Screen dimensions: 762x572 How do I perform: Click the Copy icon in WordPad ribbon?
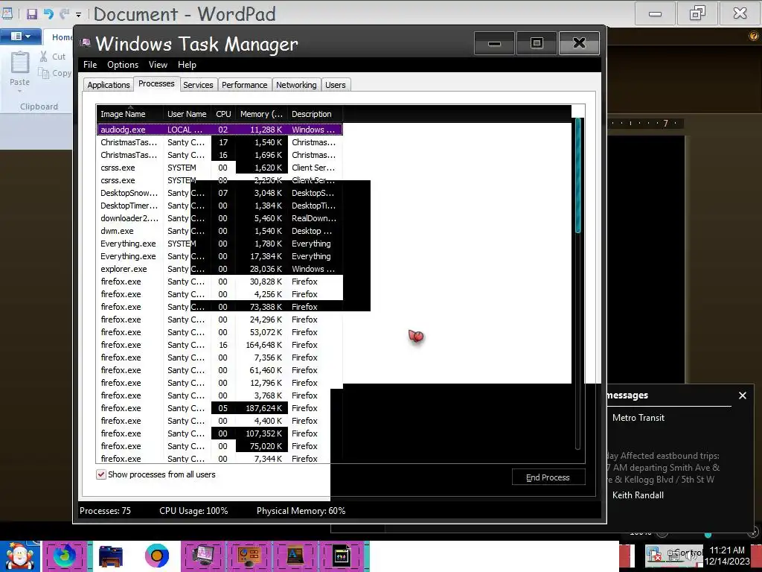pyautogui.click(x=44, y=73)
